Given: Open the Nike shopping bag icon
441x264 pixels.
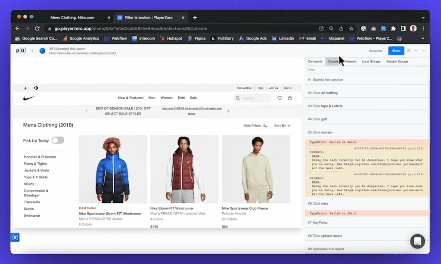Looking at the screenshot, I should (x=290, y=98).
